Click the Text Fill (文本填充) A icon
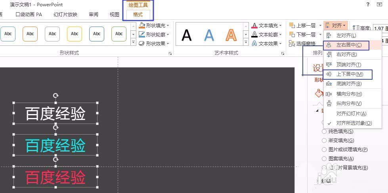Image resolution: width=388 pixels, height=193 pixels. point(254,25)
